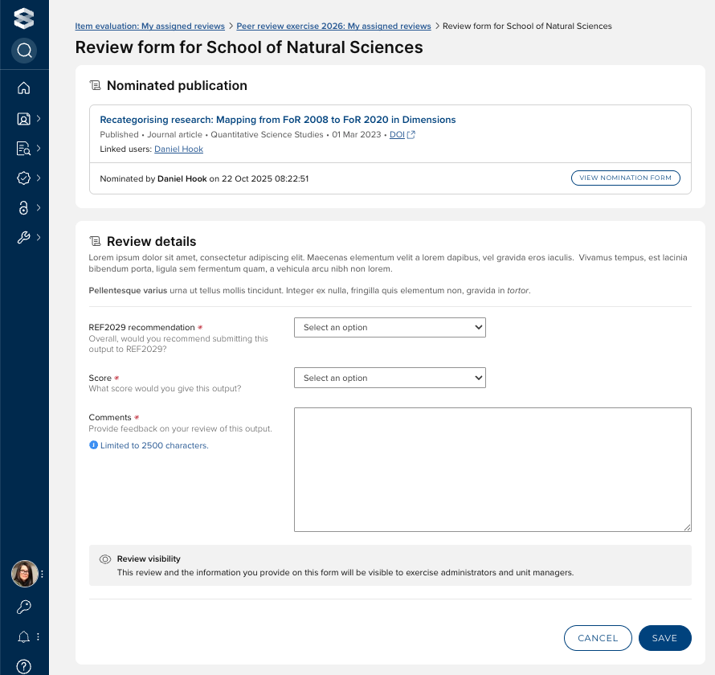Open the notifications bell icon
Image resolution: width=715 pixels, height=675 pixels.
point(24,637)
